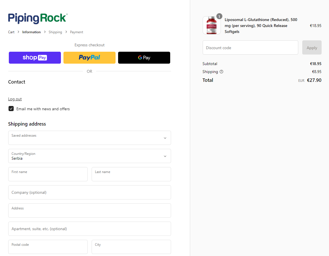Focus the Company (optional) field
The height and width of the screenshot is (256, 329).
pyautogui.click(x=90, y=192)
